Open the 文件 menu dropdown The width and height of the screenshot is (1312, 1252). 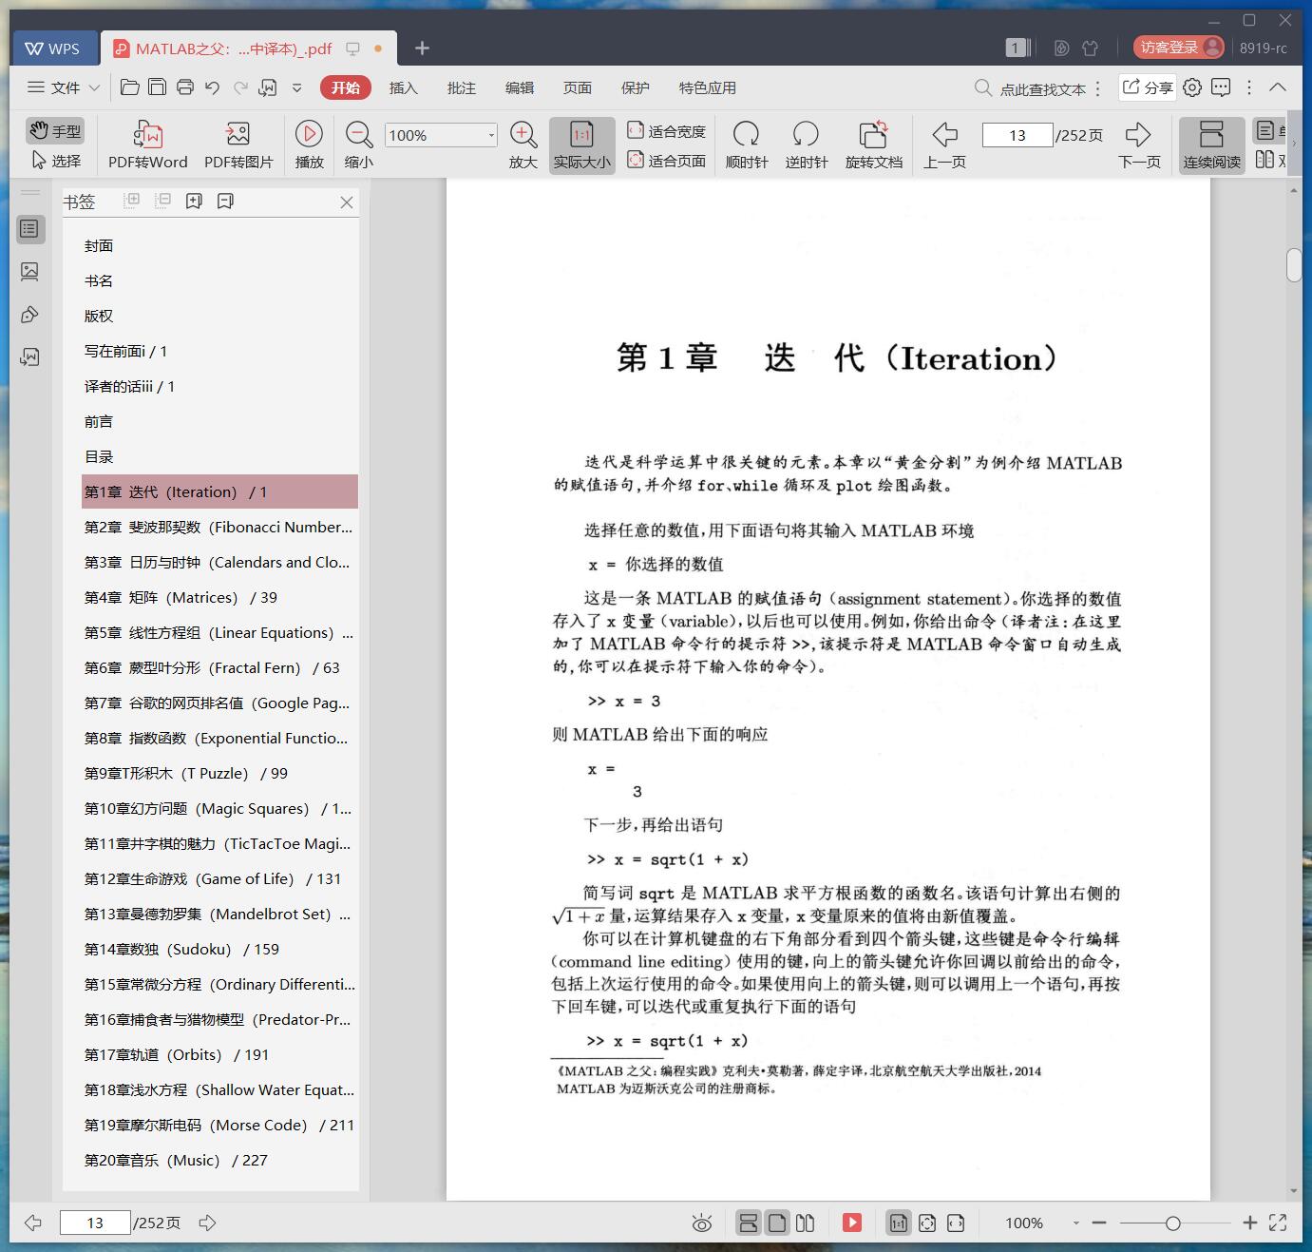(64, 87)
